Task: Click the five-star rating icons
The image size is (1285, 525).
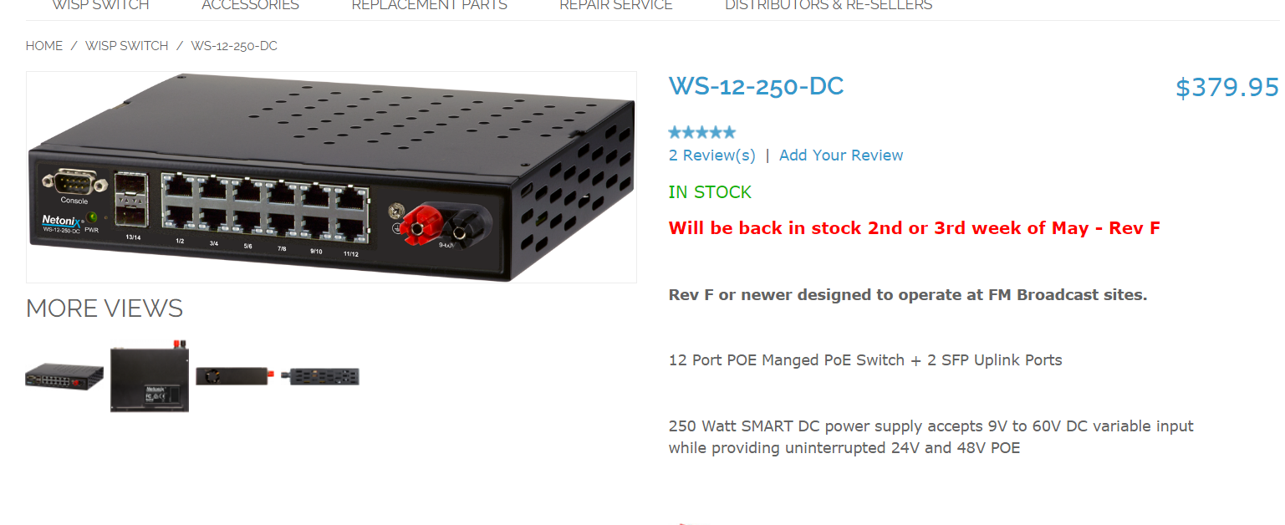Action: click(702, 132)
